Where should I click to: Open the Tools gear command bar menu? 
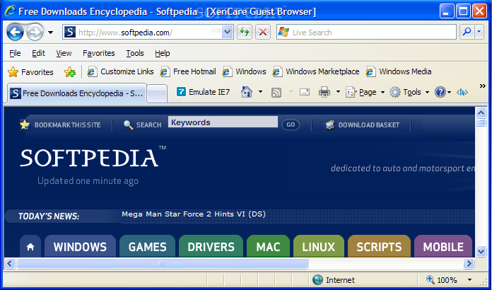(409, 92)
